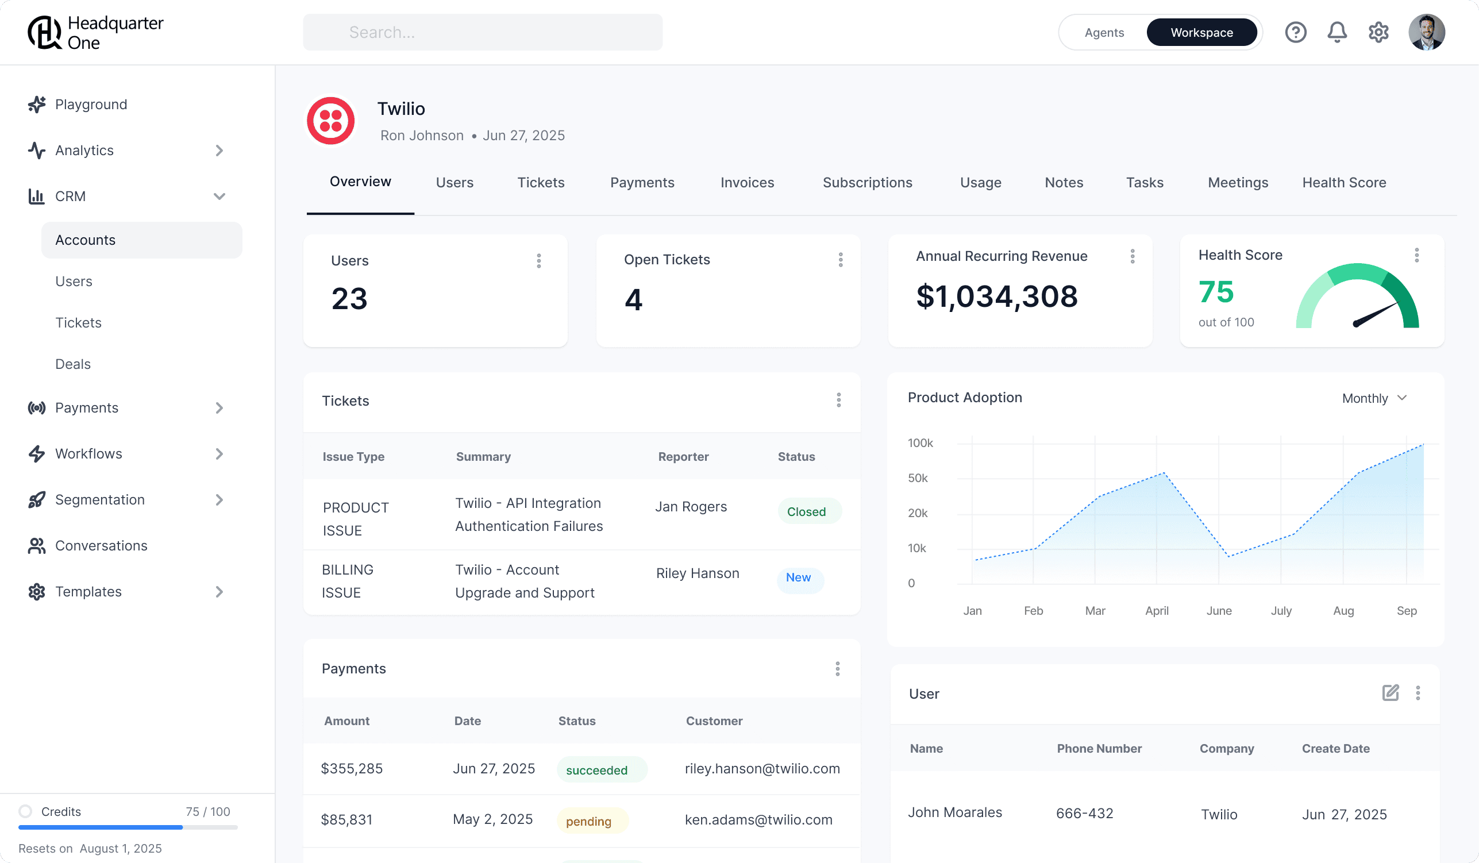The width and height of the screenshot is (1479, 863).
Task: Expand the Segmentation section chevron
Action: click(219, 500)
